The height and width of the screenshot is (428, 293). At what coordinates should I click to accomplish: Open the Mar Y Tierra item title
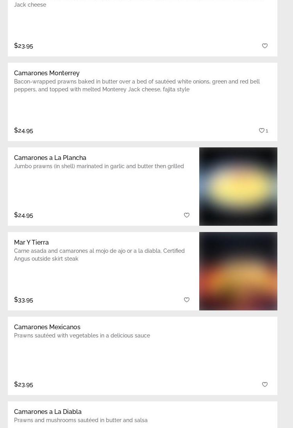tap(31, 242)
